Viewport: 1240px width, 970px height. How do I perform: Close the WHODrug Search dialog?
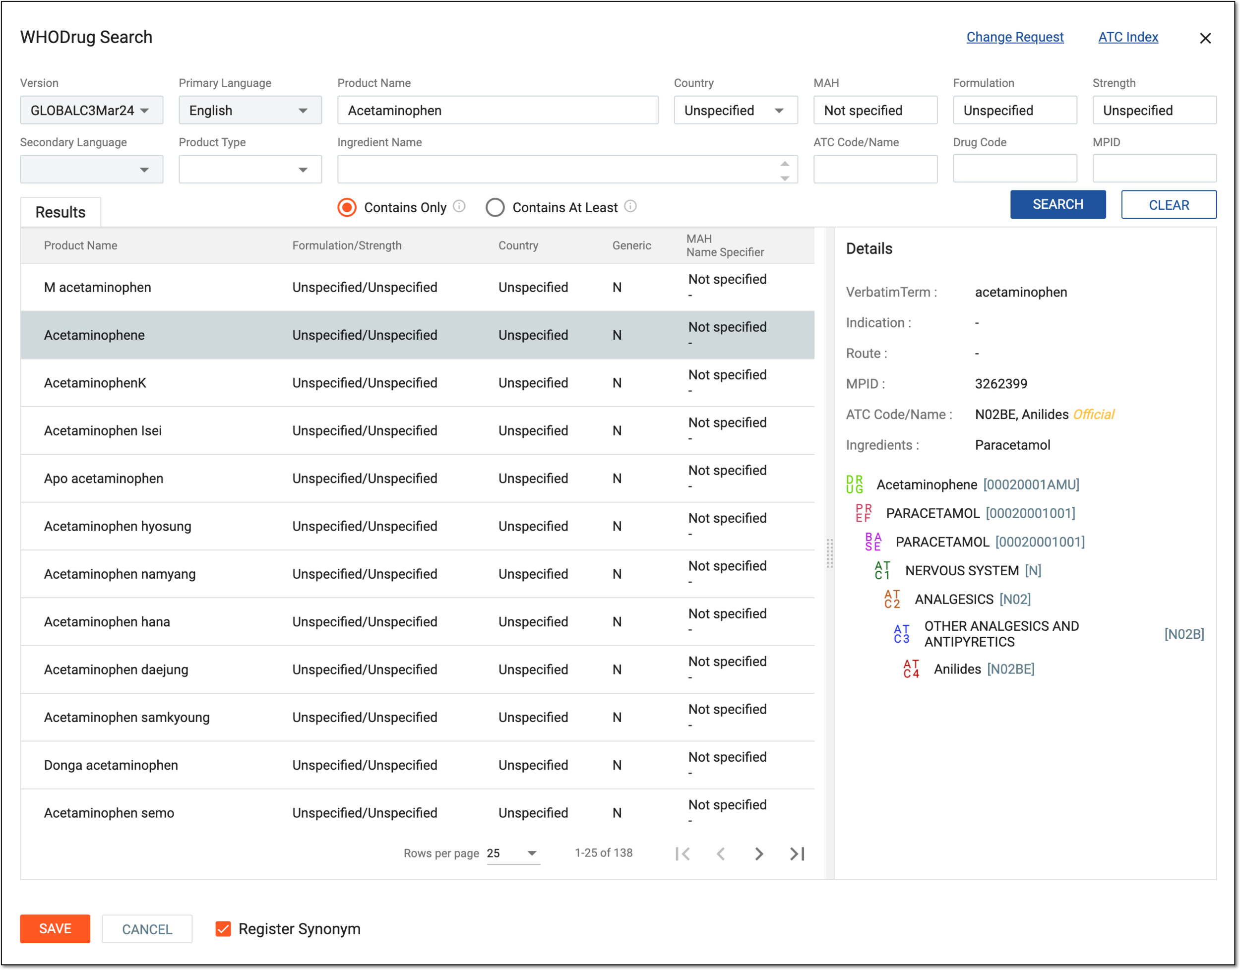tap(1205, 38)
